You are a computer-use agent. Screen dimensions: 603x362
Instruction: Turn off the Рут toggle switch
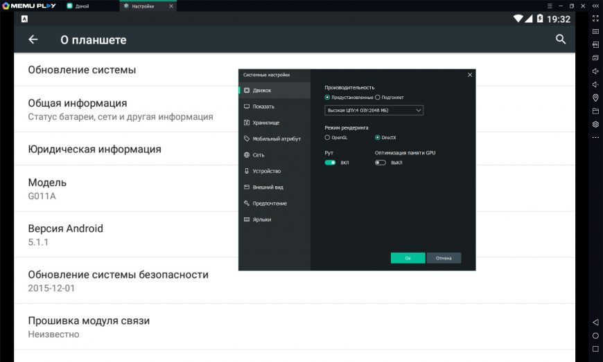click(330, 163)
